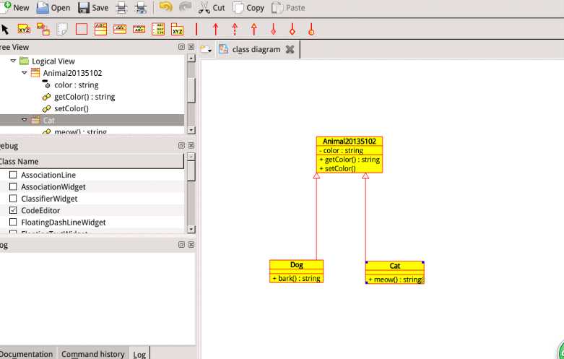The image size is (564, 359).
Task: Select 'color : string' in tree
Action: (x=77, y=85)
